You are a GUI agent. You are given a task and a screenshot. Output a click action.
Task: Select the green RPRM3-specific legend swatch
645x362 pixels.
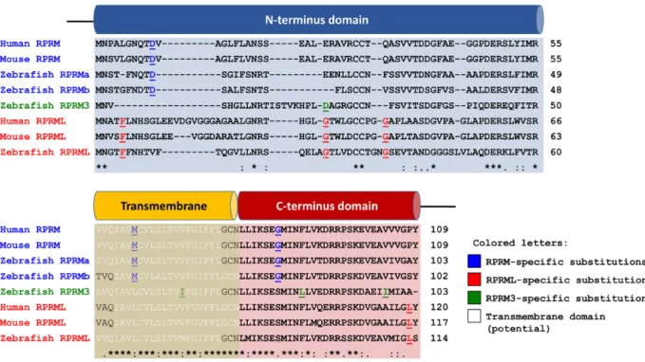click(474, 298)
